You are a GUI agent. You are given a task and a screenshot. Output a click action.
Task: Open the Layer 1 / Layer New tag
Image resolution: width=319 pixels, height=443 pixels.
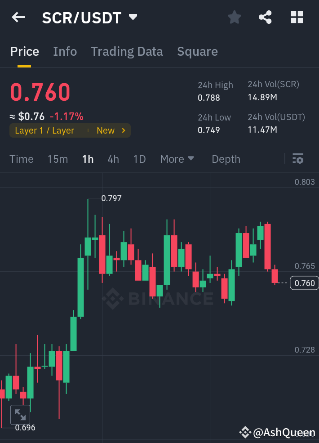70,130
